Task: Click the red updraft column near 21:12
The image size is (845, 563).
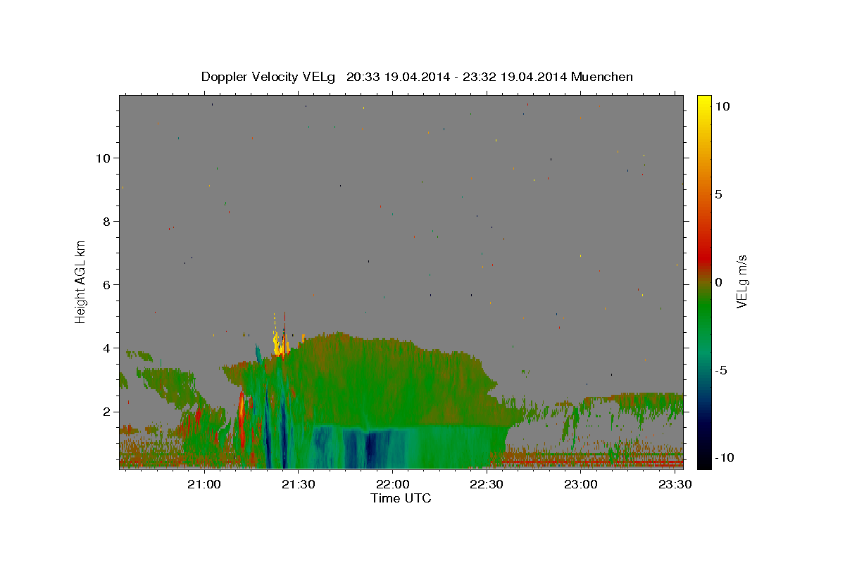Action: click(x=242, y=419)
